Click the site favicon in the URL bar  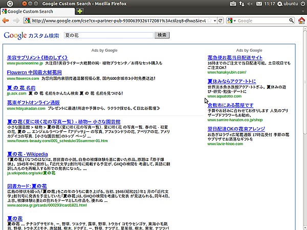[28, 20]
